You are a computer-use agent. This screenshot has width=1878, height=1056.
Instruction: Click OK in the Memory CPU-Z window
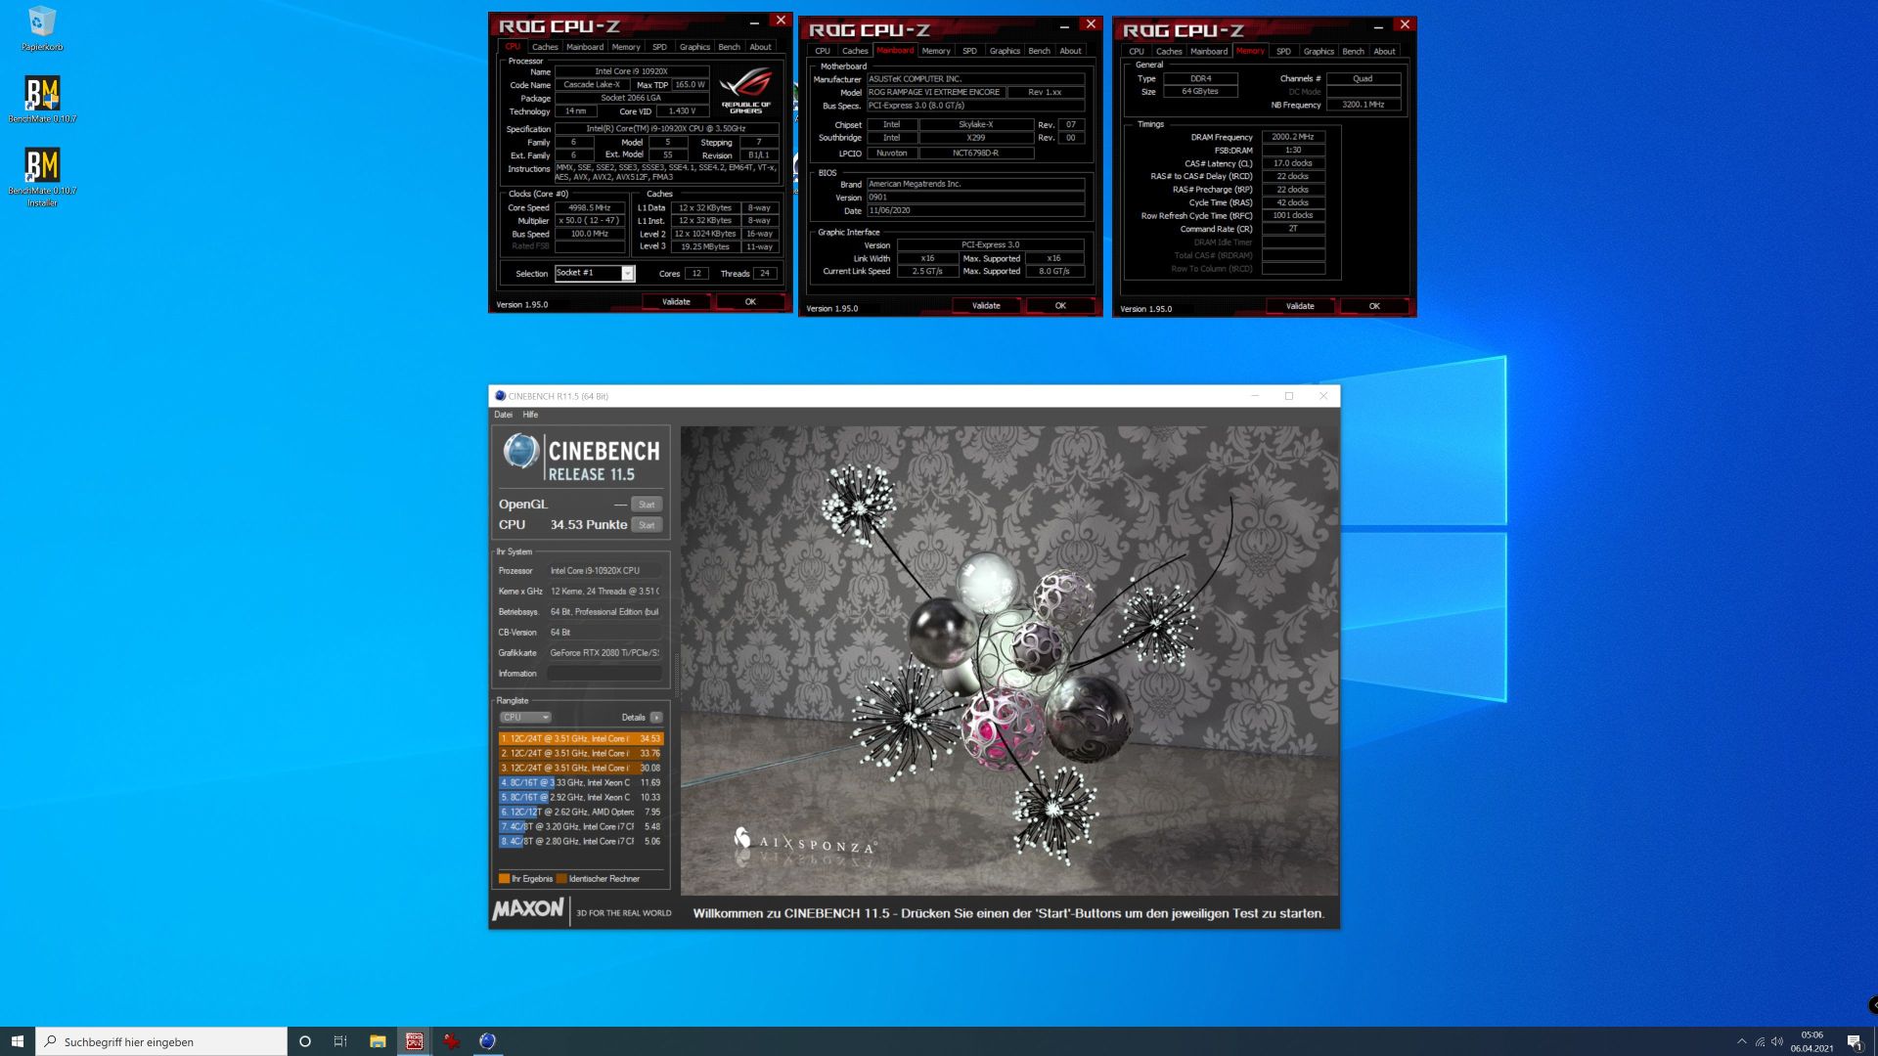[x=1374, y=306]
